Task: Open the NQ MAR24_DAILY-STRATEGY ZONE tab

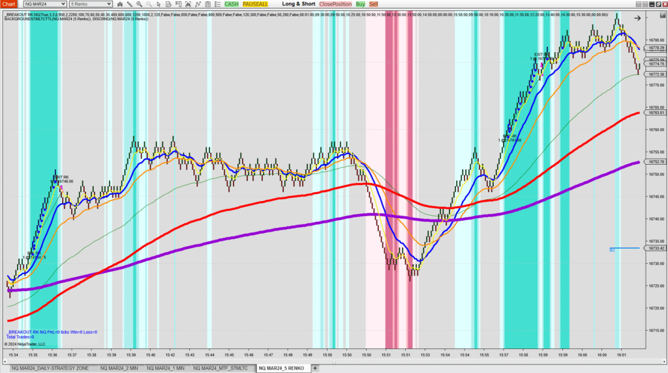Action: (50, 368)
